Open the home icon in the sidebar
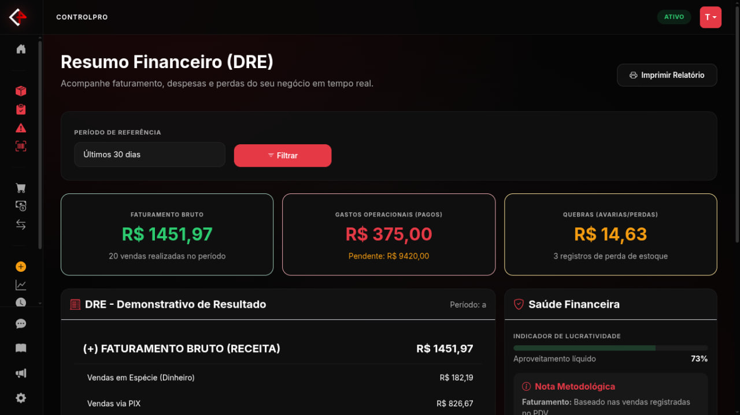Viewport: 740px width, 415px height. (x=21, y=49)
